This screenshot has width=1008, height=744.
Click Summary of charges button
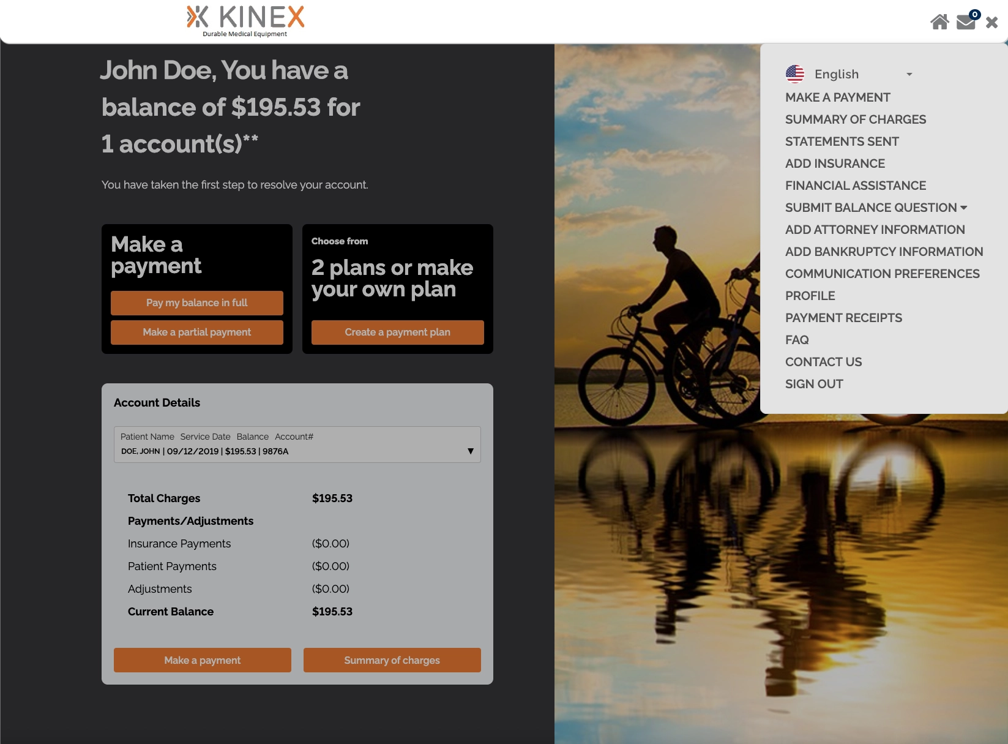[392, 660]
